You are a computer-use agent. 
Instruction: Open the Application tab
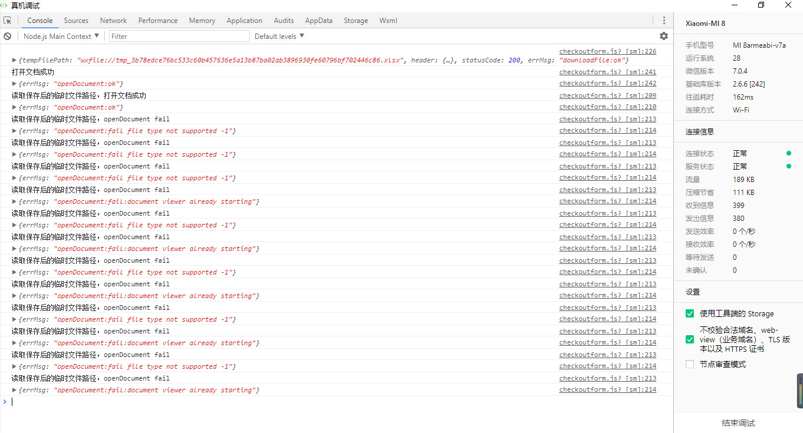pos(244,20)
